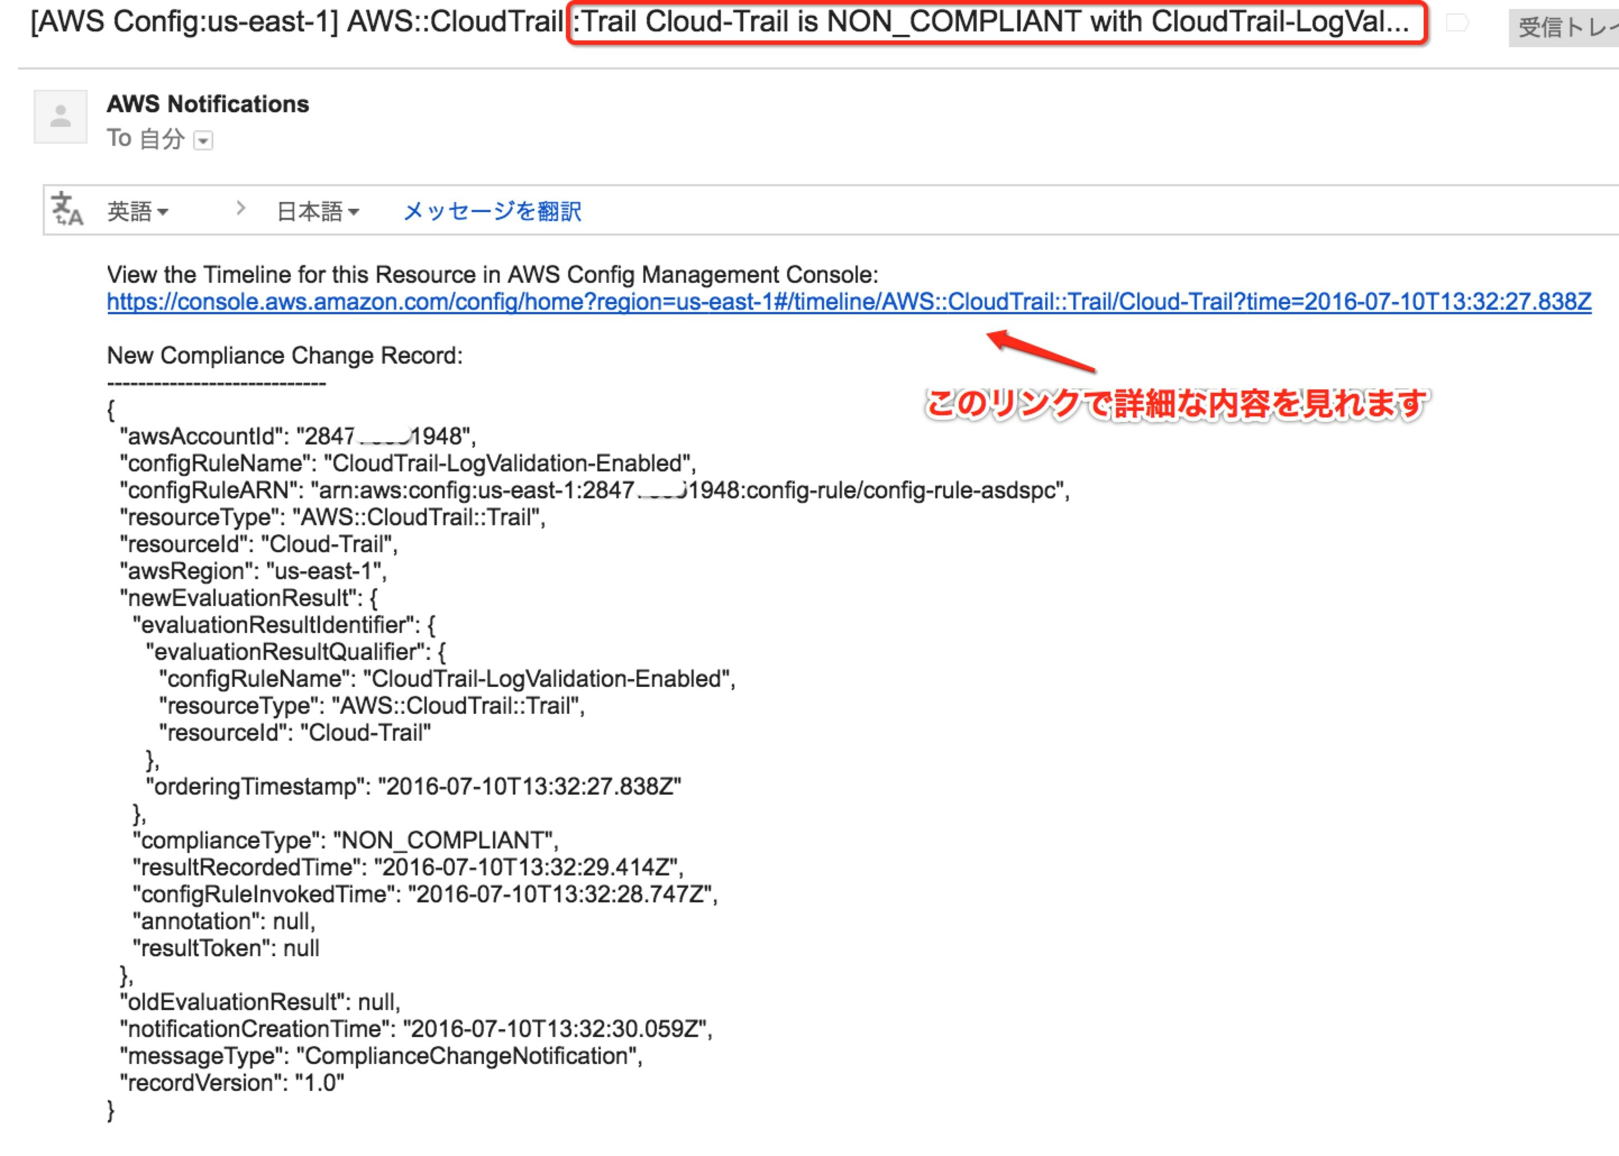The image size is (1619, 1156).
Task: Click the email subject line
Action: [x=720, y=22]
